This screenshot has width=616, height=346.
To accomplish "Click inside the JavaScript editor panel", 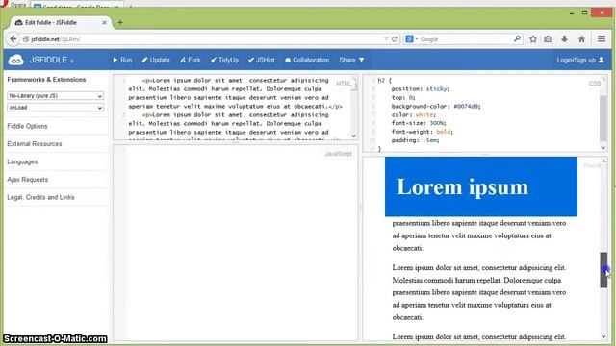I will coord(236,243).
